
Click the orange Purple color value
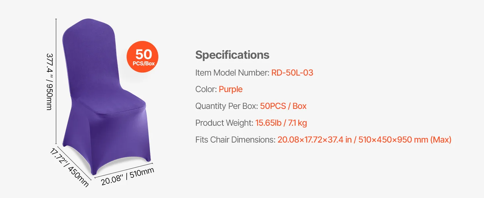pos(230,89)
